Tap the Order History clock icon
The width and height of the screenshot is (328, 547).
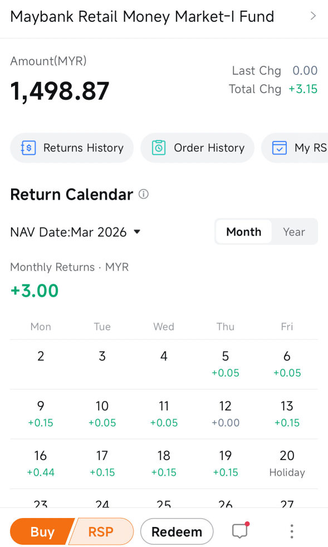coord(159,148)
